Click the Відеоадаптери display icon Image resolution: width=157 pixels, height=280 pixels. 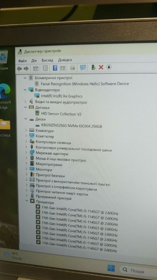[x=31, y=90]
